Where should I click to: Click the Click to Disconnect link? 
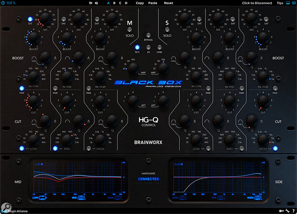click(x=257, y=3)
